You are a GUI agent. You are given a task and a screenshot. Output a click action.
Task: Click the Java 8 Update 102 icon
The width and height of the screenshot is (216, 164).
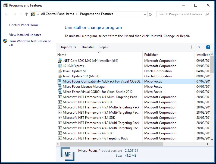(x=60, y=76)
